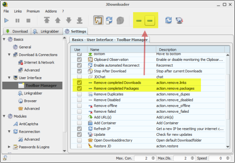235x163 pixels.
Task: Click table scrollbar down arrow
Action: 228,147
